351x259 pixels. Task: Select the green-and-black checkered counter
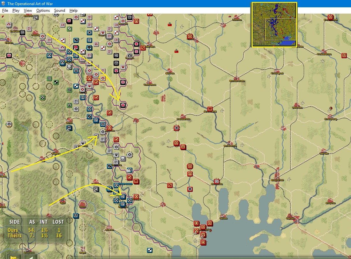(56, 82)
